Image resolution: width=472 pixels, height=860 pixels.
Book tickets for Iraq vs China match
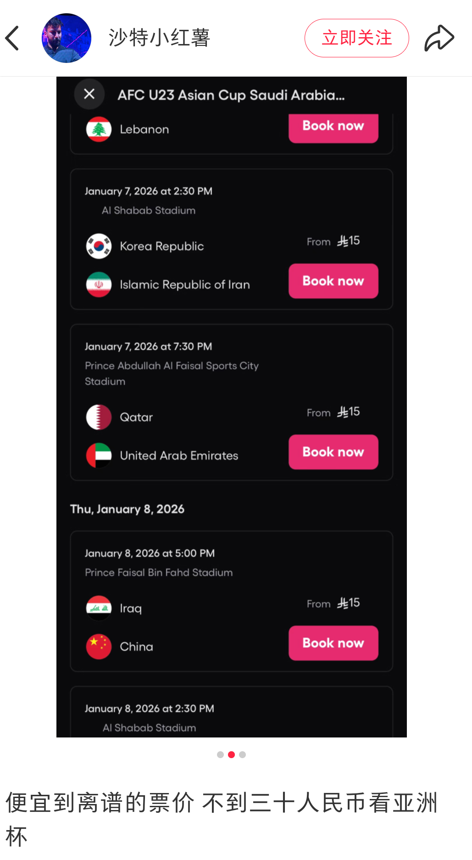333,643
